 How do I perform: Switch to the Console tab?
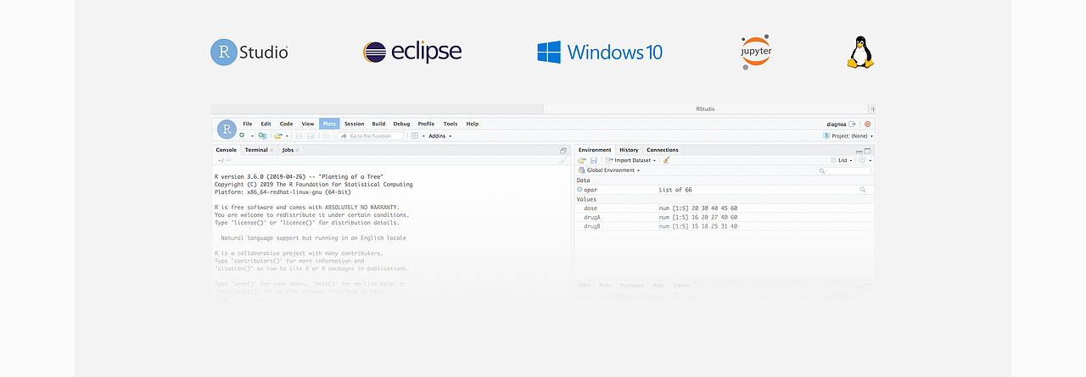click(x=227, y=150)
